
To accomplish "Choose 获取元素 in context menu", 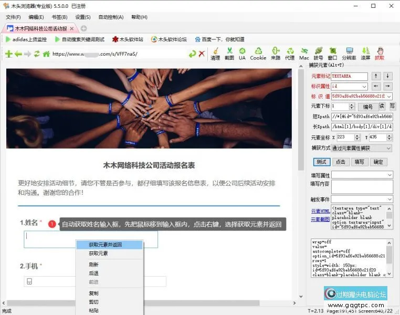I will click(x=109, y=254).
